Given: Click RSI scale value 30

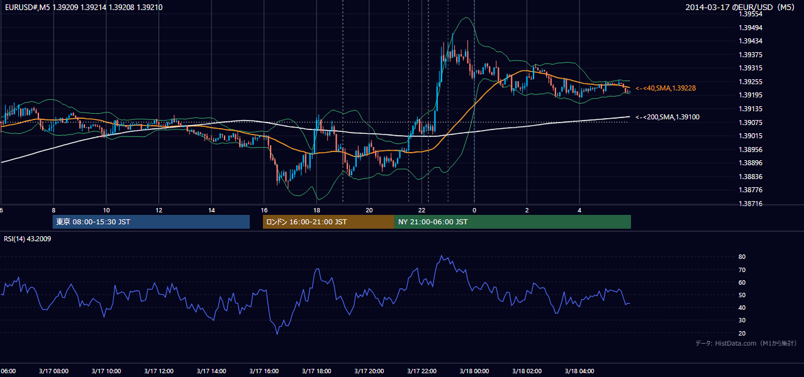Looking at the screenshot, I should (x=742, y=320).
